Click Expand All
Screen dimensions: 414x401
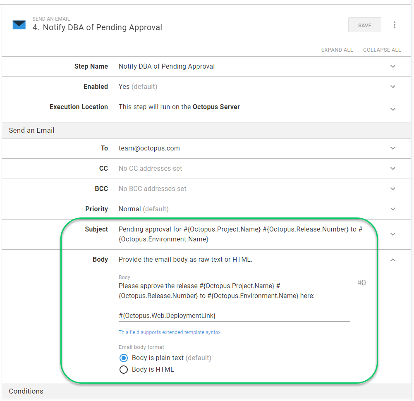click(337, 50)
